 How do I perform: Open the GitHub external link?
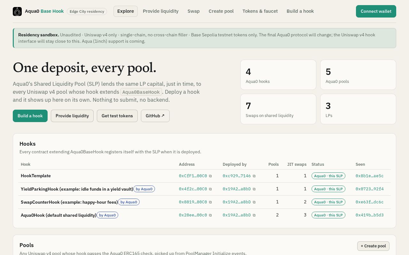pos(155,116)
